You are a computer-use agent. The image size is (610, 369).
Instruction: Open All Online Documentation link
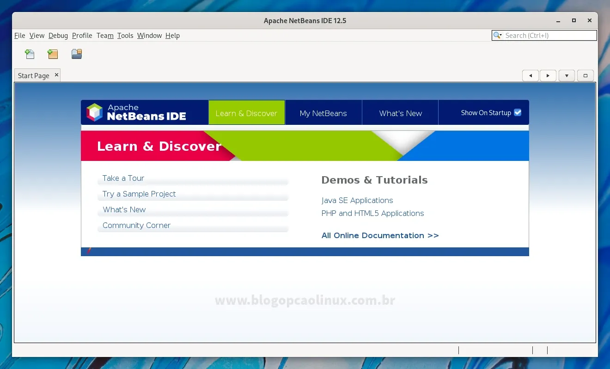point(380,235)
